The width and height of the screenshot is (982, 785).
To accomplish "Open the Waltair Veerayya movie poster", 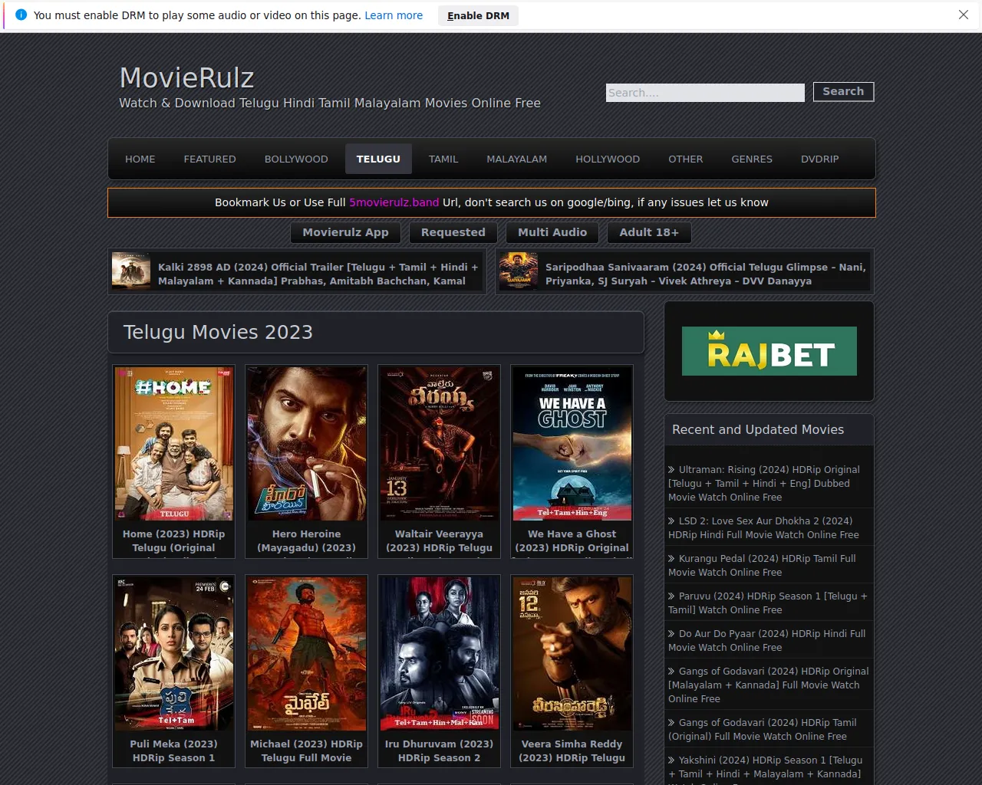I will tap(440, 444).
